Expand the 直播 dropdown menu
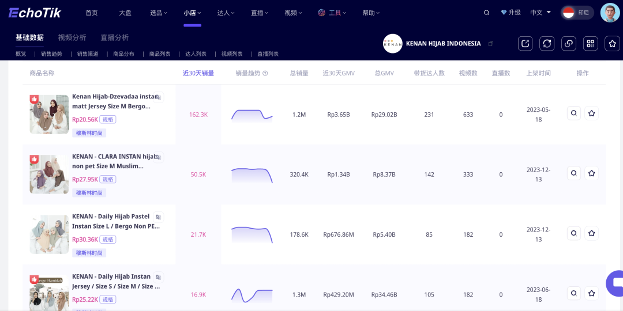 click(x=260, y=13)
